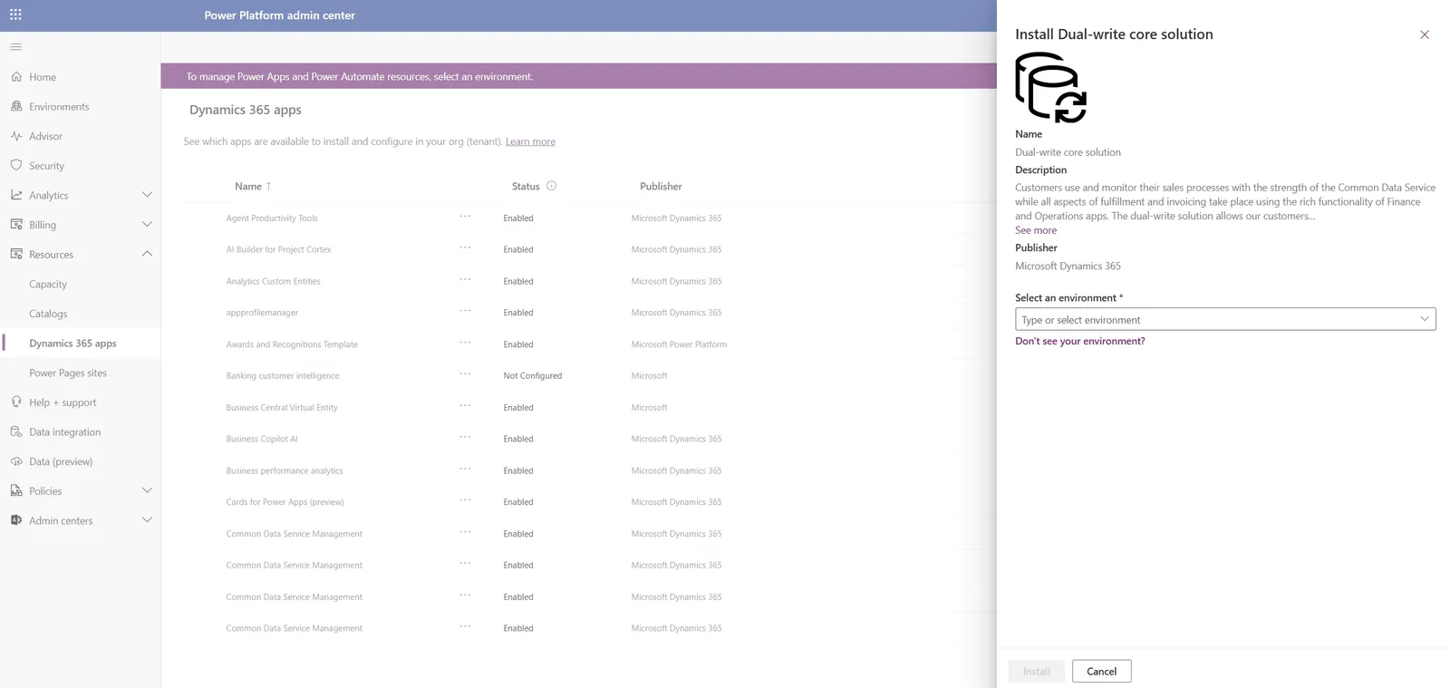Click the Billing sidebar icon
The height and width of the screenshot is (688, 1450).
click(x=16, y=224)
